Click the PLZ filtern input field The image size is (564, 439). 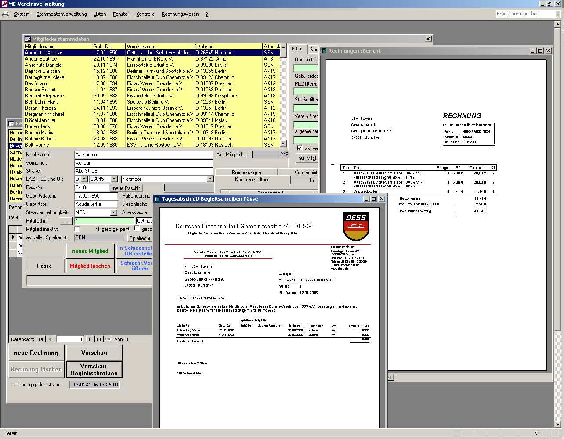click(306, 92)
